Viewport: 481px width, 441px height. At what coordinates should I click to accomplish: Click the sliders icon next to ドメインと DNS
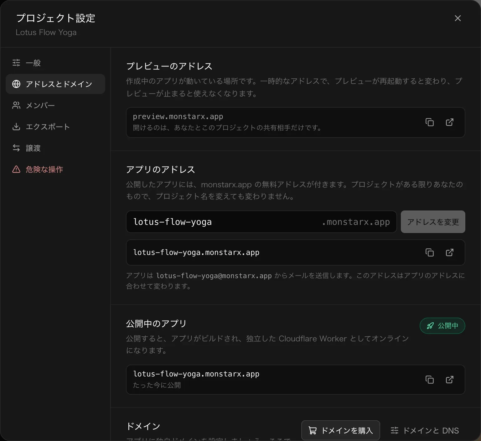coord(395,430)
